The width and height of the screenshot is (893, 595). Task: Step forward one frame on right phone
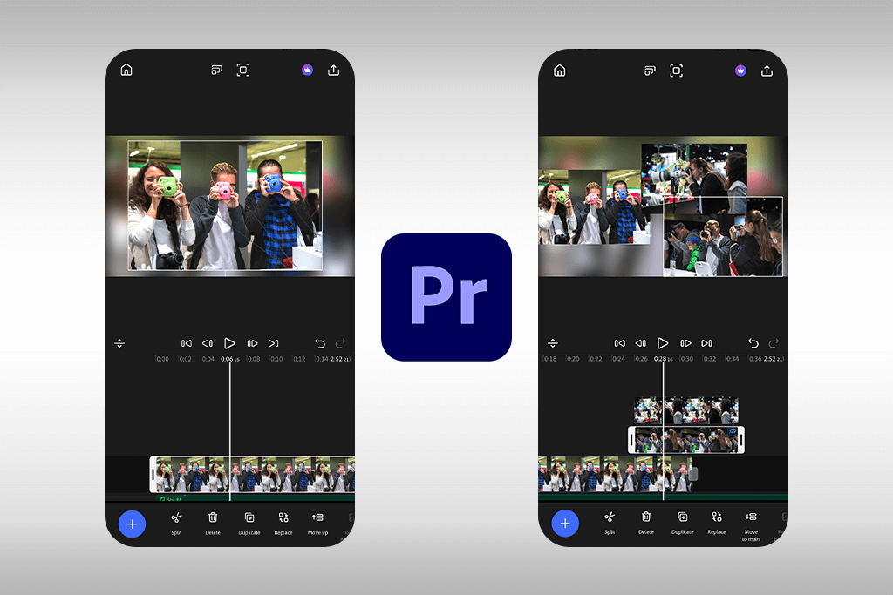(685, 343)
